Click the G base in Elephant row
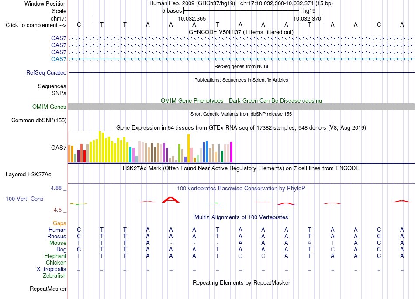415x299 pixels. click(x=240, y=256)
